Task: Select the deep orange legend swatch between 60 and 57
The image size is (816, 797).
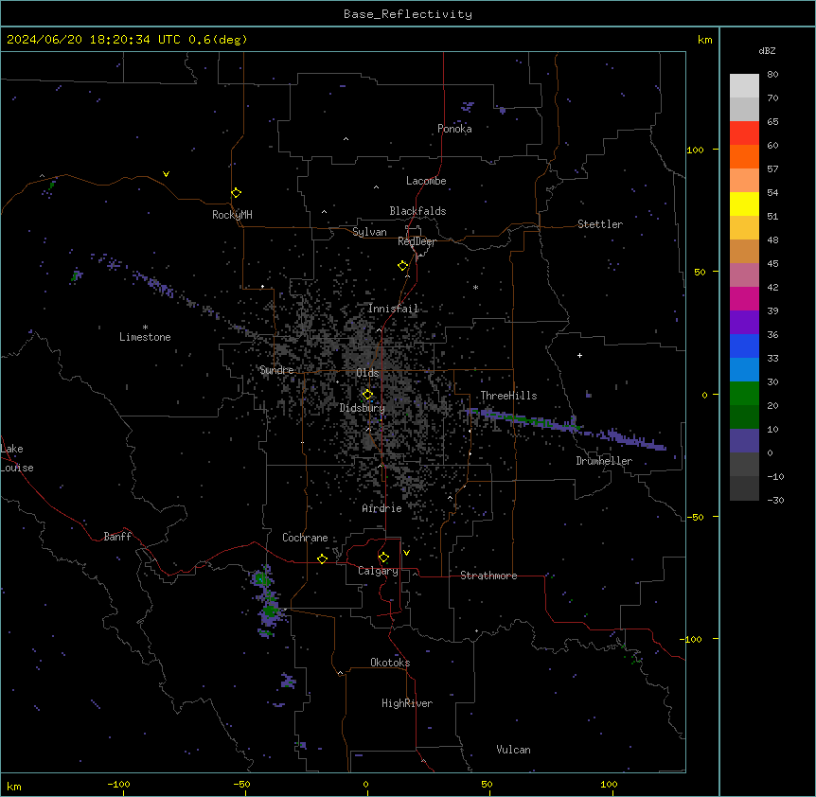Action: (744, 156)
